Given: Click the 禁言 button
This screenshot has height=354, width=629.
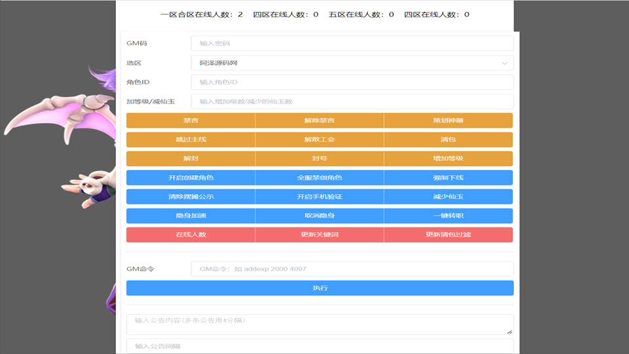Looking at the screenshot, I should [x=191, y=121].
